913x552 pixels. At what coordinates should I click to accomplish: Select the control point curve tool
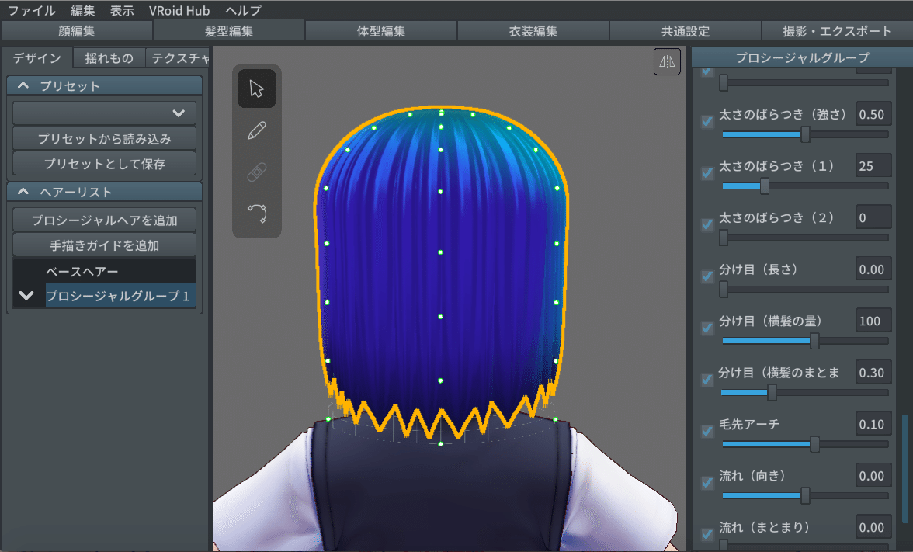point(257,214)
